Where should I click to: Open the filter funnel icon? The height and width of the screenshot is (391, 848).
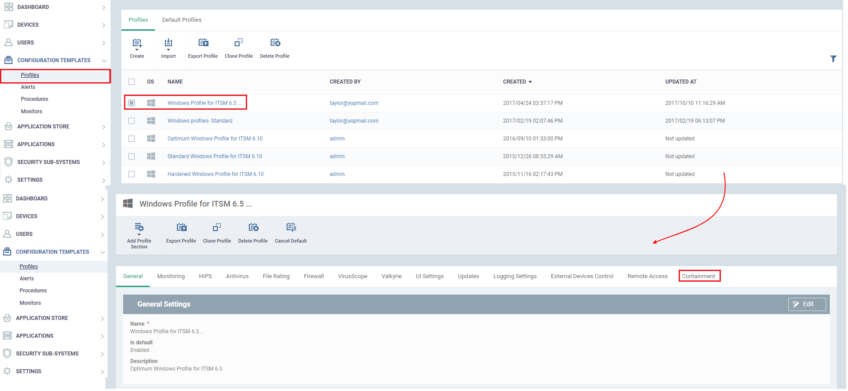[833, 59]
